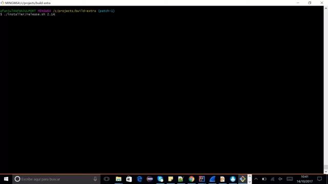The height and width of the screenshot is (184, 328).
Task: Open Skype from the taskbar
Action: (x=160, y=179)
